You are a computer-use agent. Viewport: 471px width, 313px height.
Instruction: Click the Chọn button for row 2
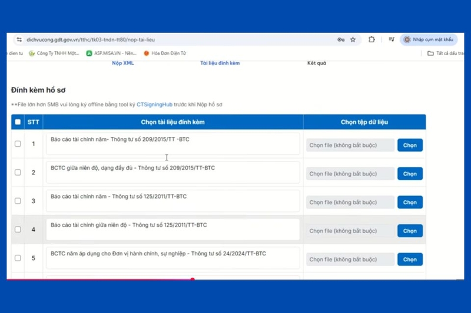410,174
